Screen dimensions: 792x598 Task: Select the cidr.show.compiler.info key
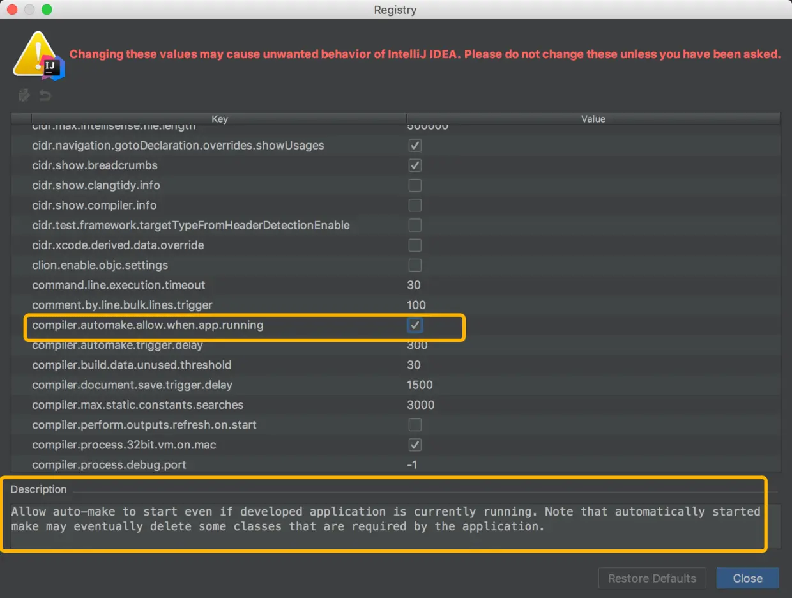pos(94,205)
